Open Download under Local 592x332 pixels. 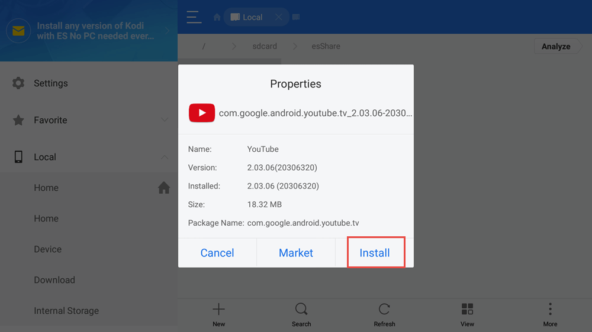pyautogui.click(x=89, y=280)
